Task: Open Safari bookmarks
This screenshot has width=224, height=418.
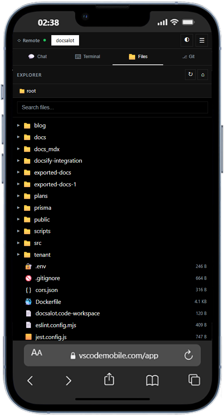Action: 152,380
